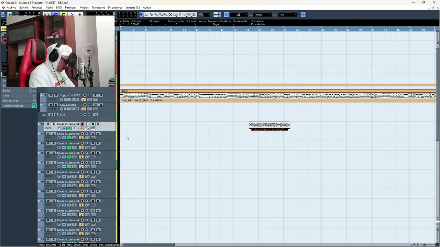Click green EQ state icon on track 15
The height and width of the screenshot is (247, 440).
[x=69, y=148]
